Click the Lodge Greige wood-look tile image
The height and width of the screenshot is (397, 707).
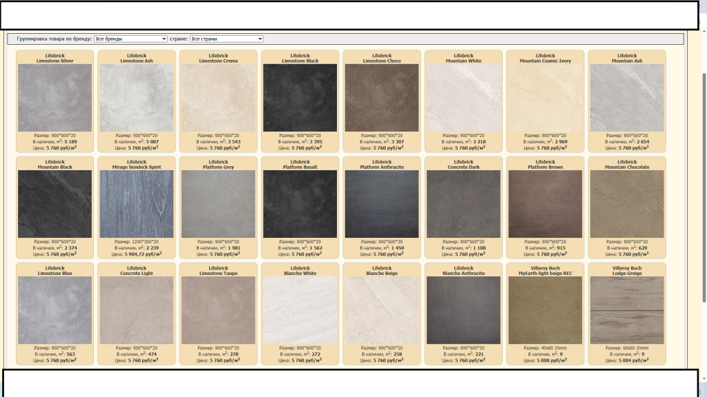(627, 310)
